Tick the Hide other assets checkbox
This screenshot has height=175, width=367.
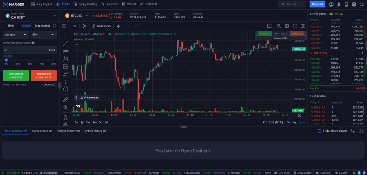point(319,131)
